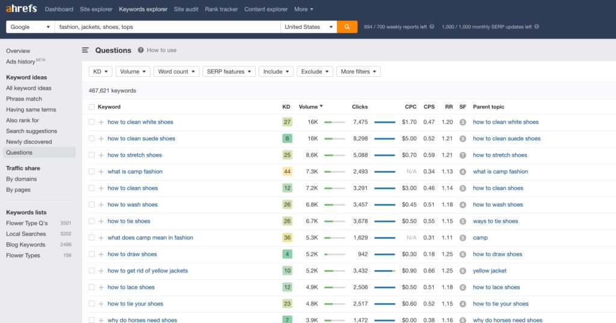Add 'how to lace shoes' with plus icon

coord(101,288)
